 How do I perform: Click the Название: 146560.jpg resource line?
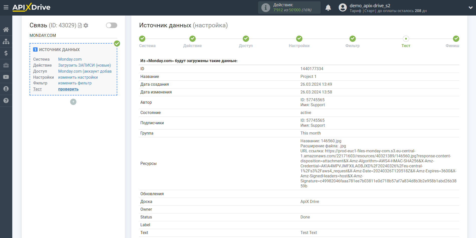click(x=321, y=141)
